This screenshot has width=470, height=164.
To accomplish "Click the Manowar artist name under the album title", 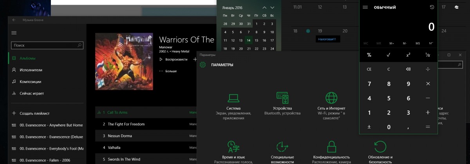I will (x=166, y=47).
